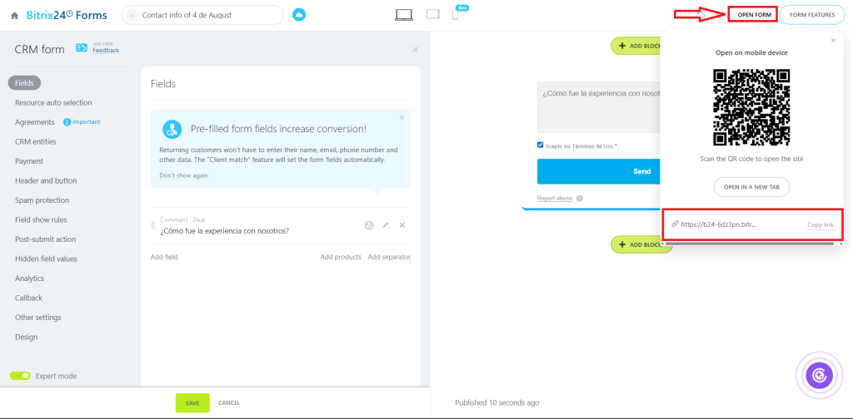853x419 pixels.
Task: Switch to tablet preview icon
Action: click(x=432, y=14)
